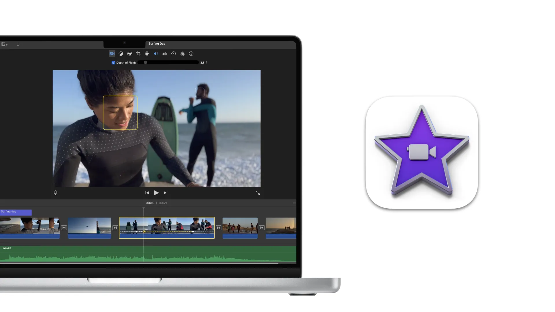555x312 pixels.
Task: Open the Color Correction palette
Action: pos(130,54)
